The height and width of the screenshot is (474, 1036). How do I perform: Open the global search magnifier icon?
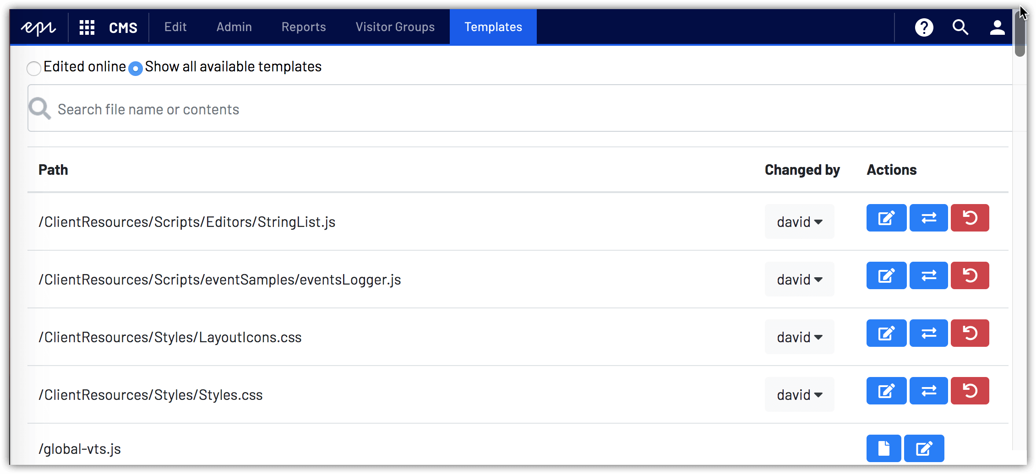pos(960,27)
